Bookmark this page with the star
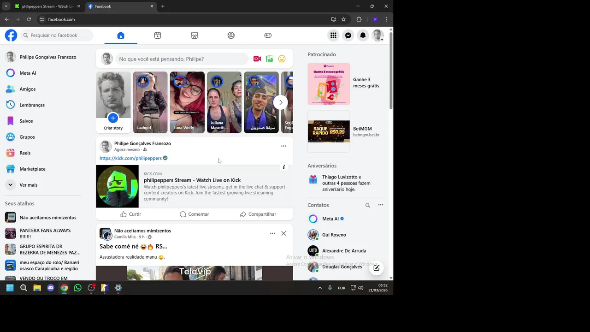Viewport: 590px width, 332px height. (343, 19)
